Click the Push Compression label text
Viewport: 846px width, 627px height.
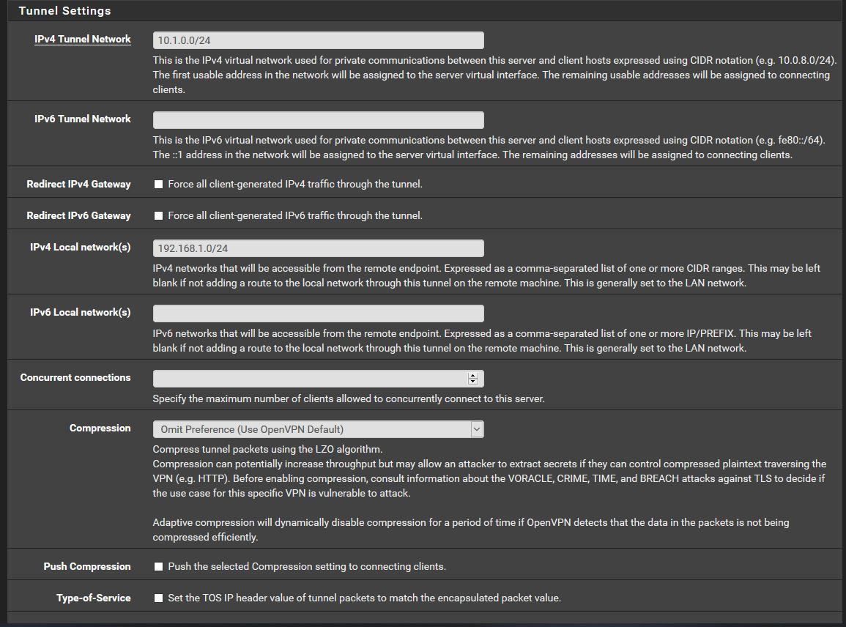[87, 566]
